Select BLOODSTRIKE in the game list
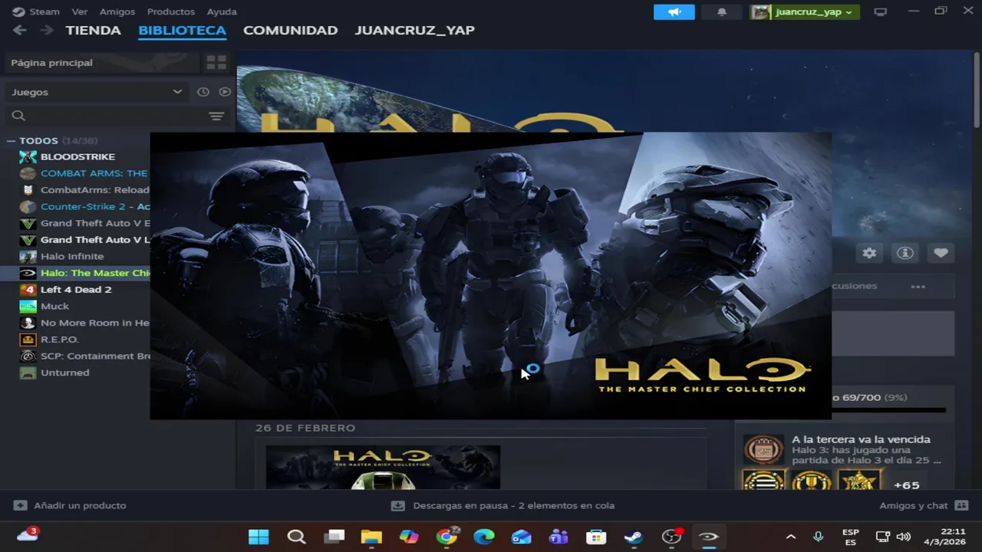982x552 pixels. [77, 156]
